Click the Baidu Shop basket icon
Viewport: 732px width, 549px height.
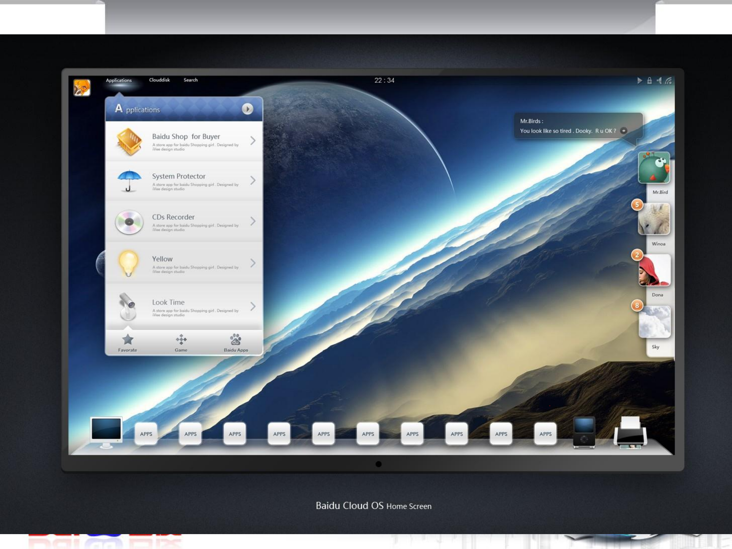129,142
